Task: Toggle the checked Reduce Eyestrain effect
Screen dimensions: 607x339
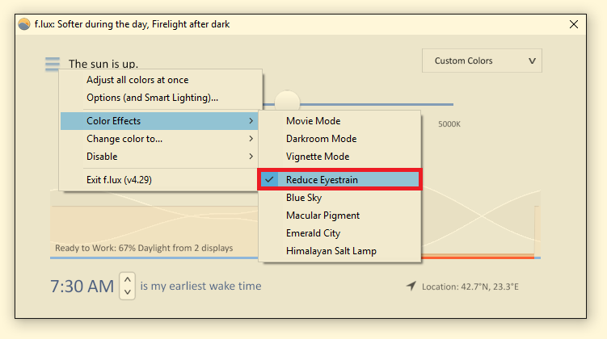Action: click(x=339, y=180)
